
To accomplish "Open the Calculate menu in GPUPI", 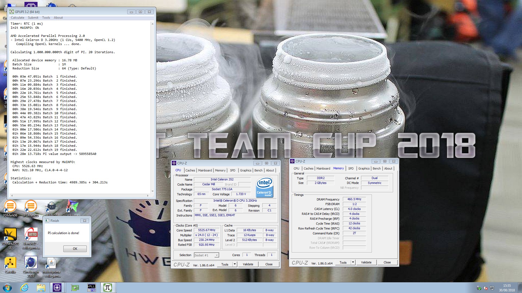I will point(17,18).
